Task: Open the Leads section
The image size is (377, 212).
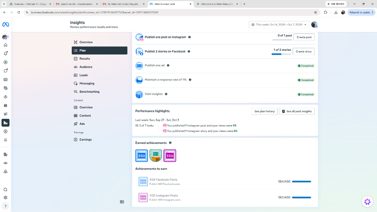Action: coord(99,75)
